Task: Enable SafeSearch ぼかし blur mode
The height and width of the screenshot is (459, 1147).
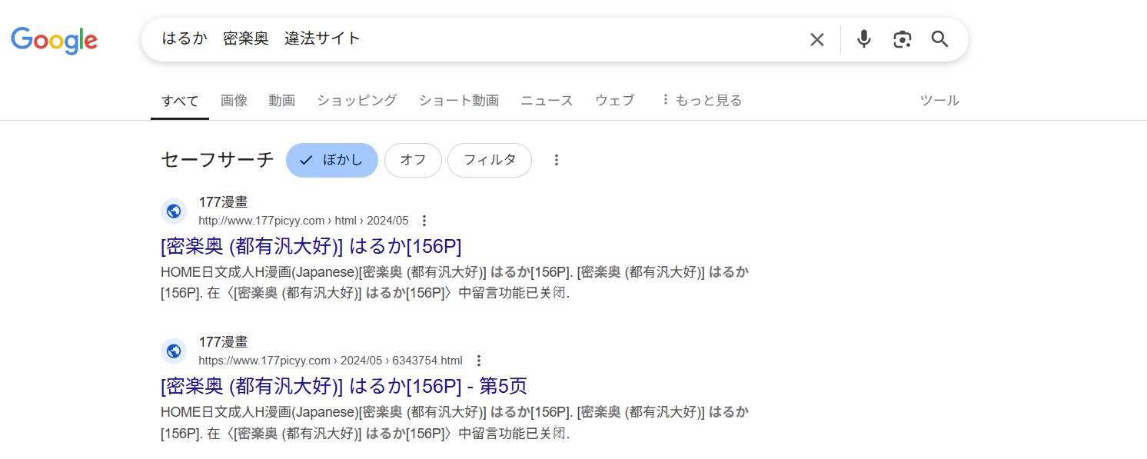Action: [331, 160]
